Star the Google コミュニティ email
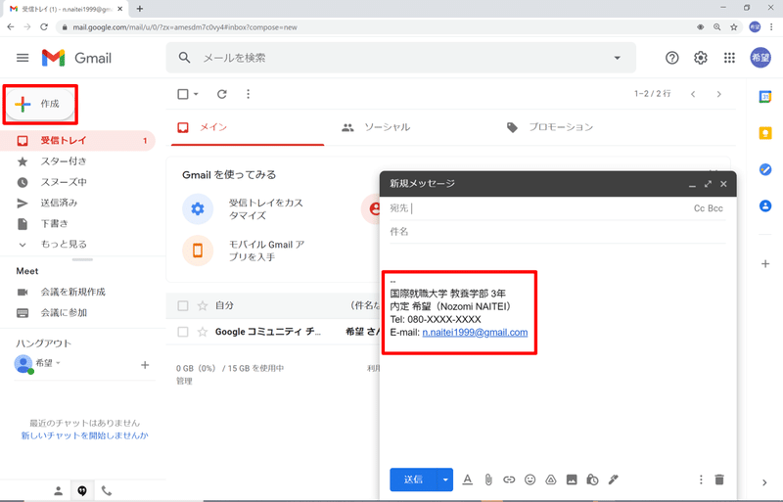The height and width of the screenshot is (502, 783). [203, 332]
